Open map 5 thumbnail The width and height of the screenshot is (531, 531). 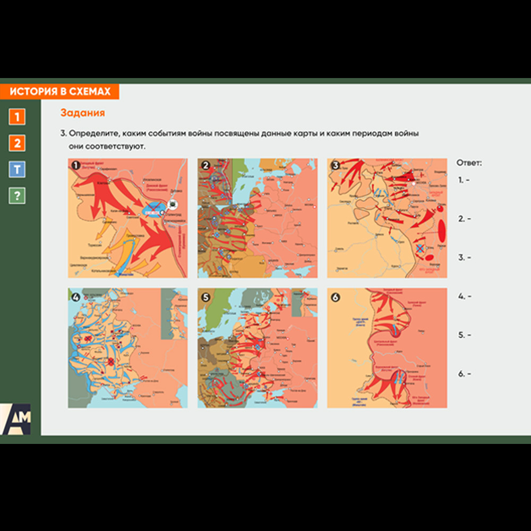point(258,348)
